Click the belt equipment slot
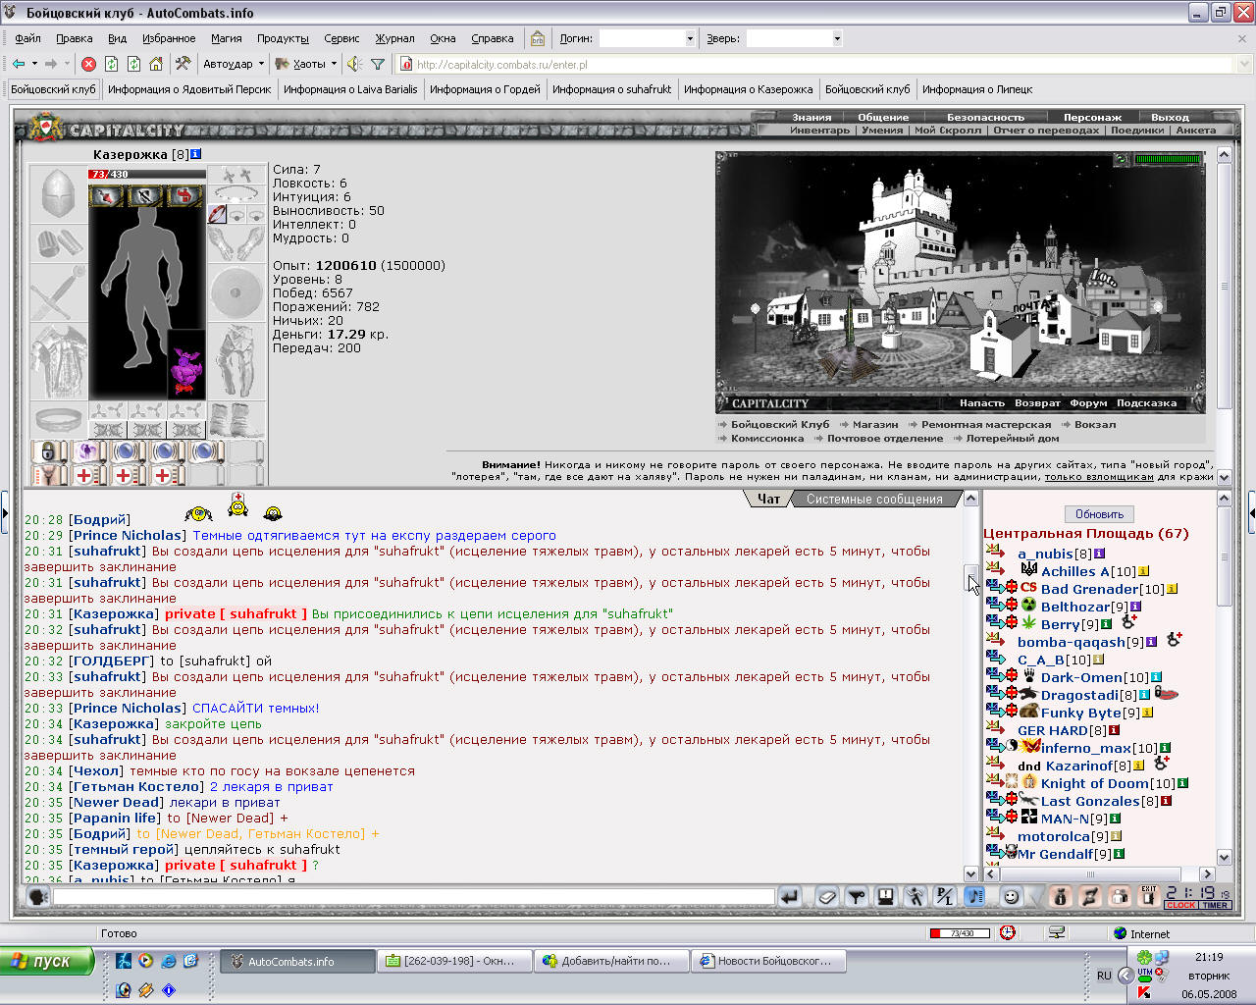 tap(59, 420)
